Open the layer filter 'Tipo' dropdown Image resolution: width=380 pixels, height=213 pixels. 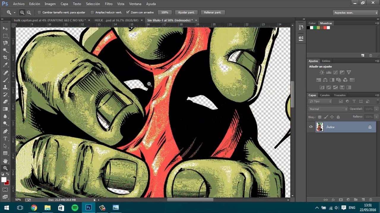[320, 101]
